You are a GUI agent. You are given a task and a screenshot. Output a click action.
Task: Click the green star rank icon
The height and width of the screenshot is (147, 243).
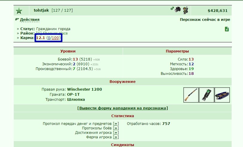click(x=19, y=11)
